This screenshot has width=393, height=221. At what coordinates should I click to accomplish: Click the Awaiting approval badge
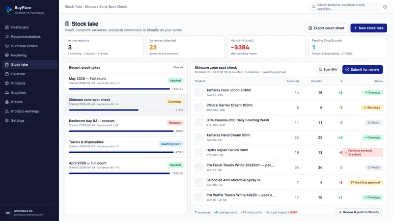(x=365, y=182)
